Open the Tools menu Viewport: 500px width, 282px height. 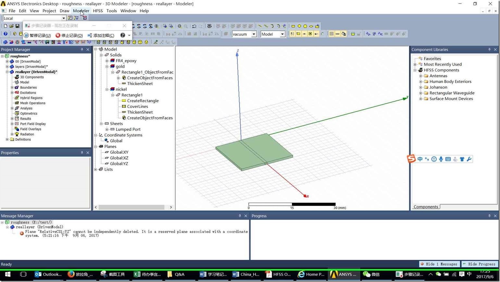pyautogui.click(x=111, y=11)
